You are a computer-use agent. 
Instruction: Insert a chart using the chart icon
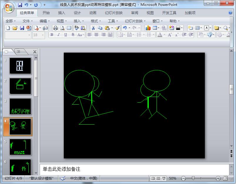pyautogui.click(x=148, y=28)
